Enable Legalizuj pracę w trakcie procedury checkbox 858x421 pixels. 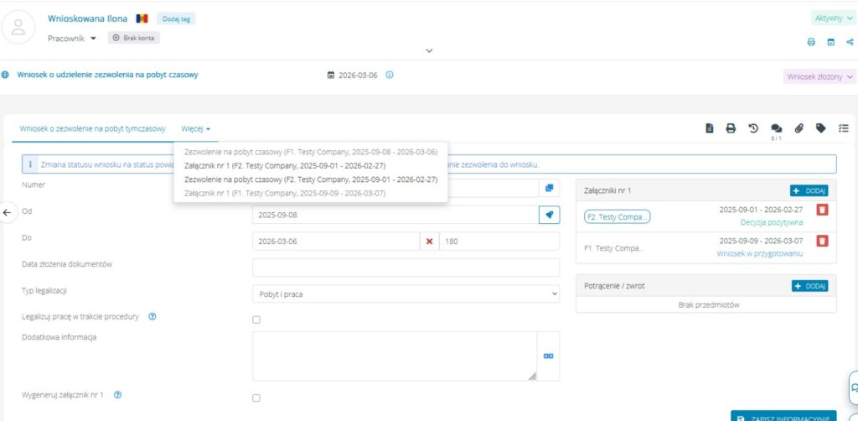click(x=256, y=320)
